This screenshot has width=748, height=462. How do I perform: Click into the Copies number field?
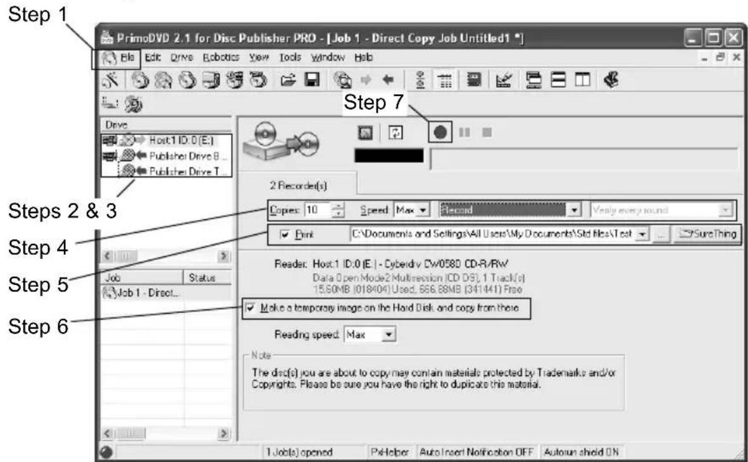318,210
